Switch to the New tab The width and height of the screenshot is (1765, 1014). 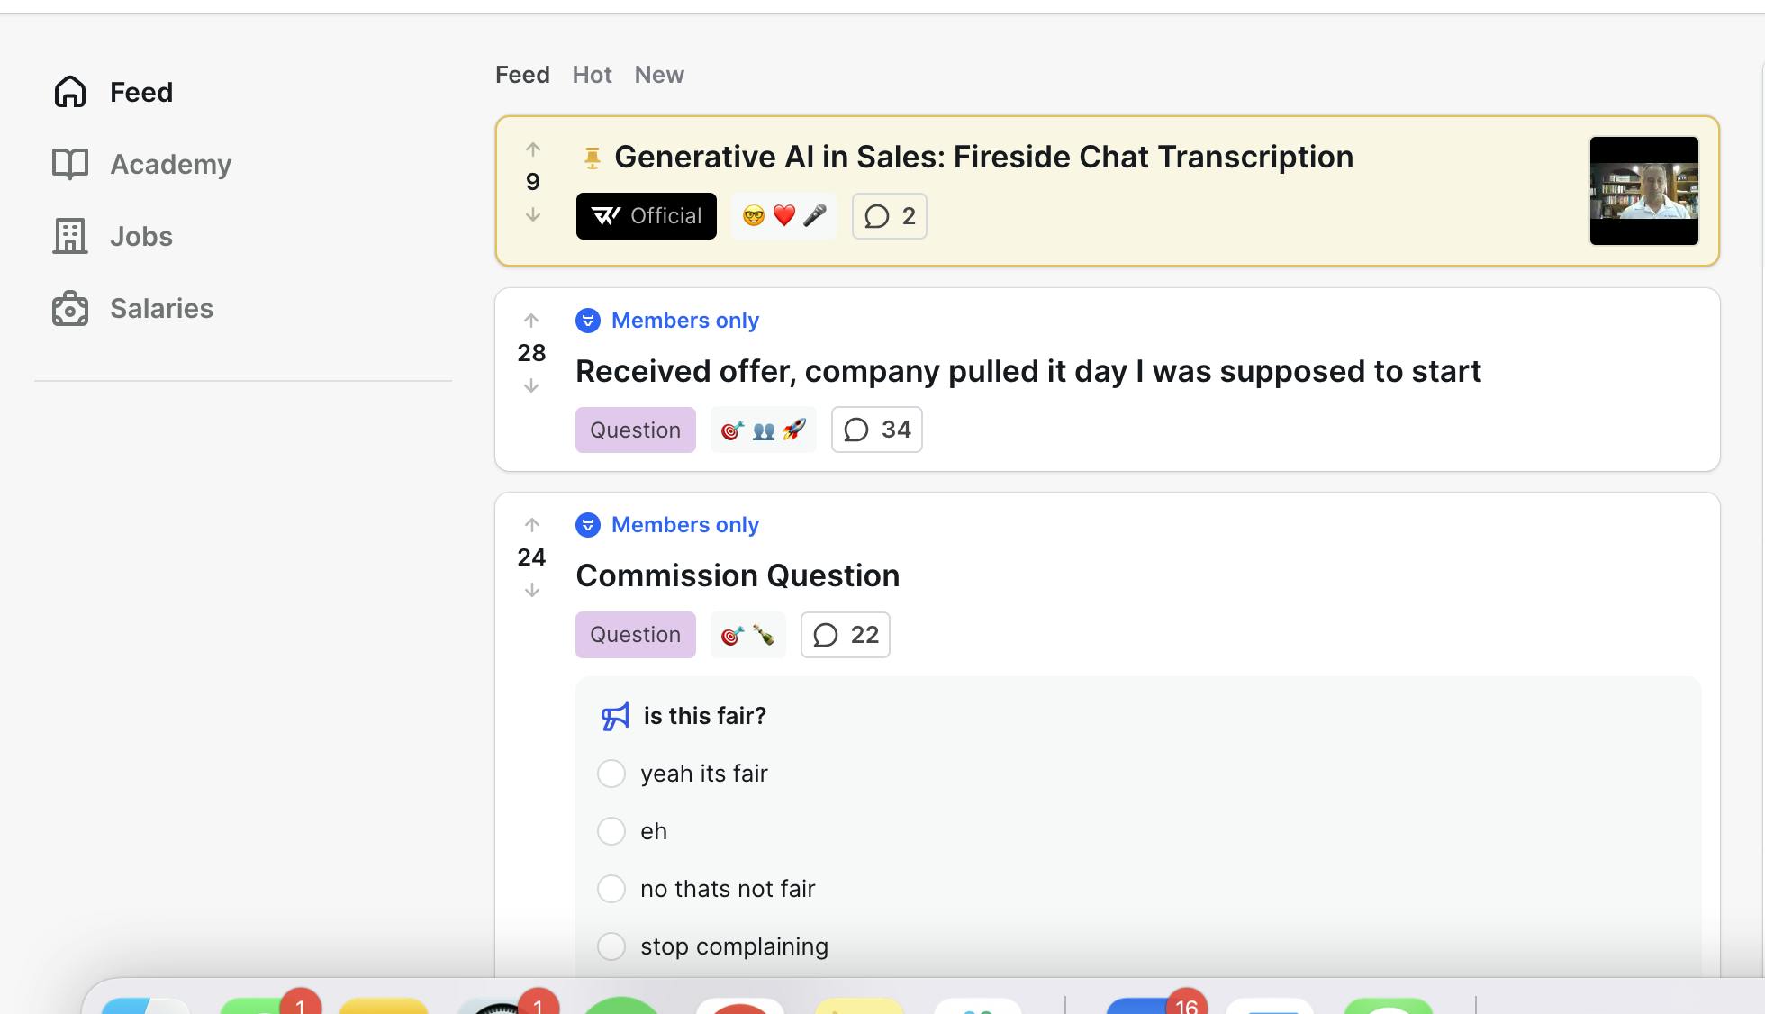659,75
